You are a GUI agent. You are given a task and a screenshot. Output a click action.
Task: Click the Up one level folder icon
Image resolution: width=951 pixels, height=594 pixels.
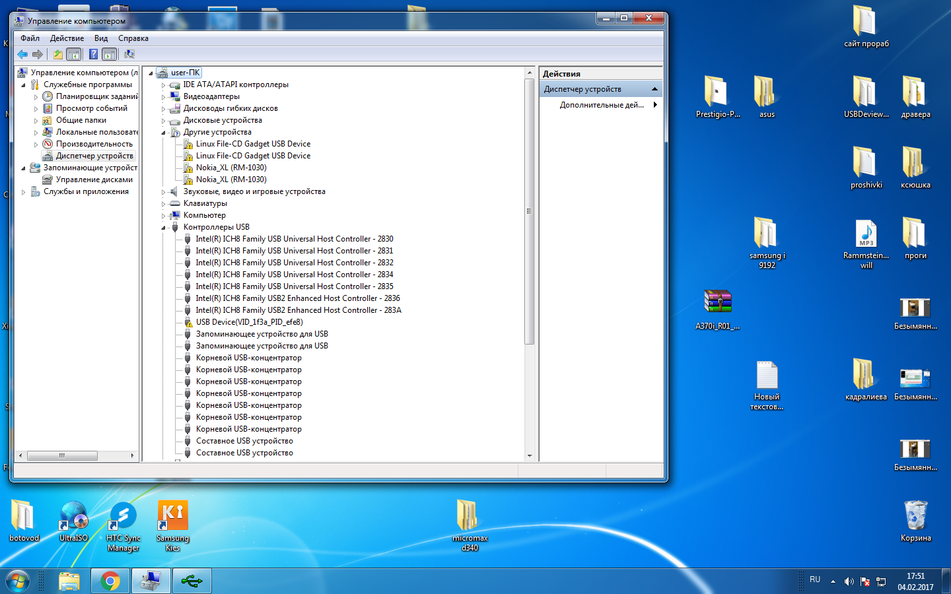58,55
